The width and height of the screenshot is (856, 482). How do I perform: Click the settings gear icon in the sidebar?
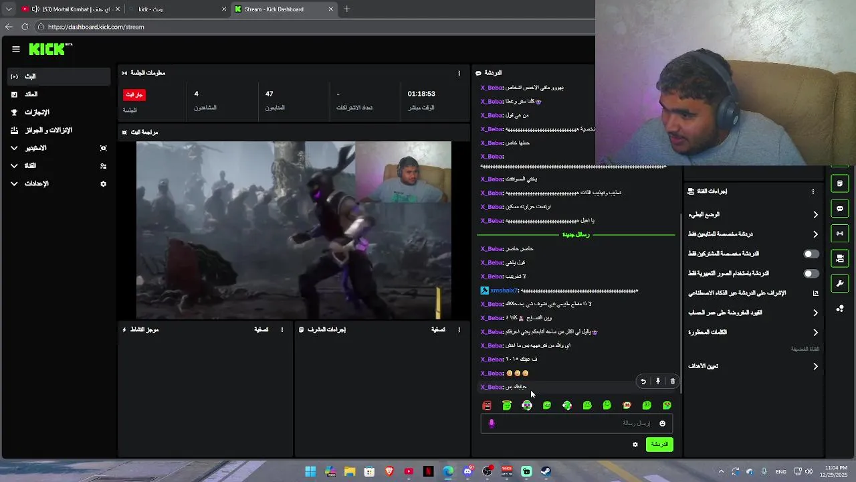(x=103, y=183)
